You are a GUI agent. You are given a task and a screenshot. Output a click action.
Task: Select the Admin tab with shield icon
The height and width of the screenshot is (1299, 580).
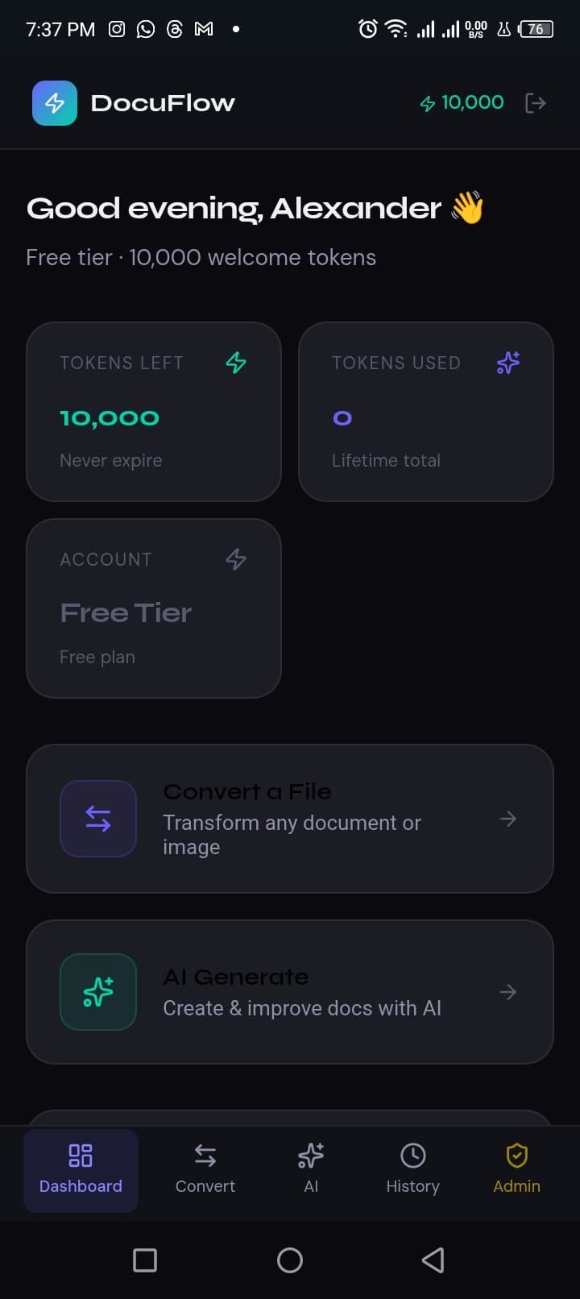516,1170
